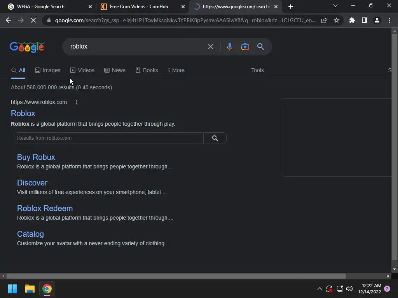Open the Roblox main result link
The width and height of the screenshot is (398, 298).
[x=23, y=113]
